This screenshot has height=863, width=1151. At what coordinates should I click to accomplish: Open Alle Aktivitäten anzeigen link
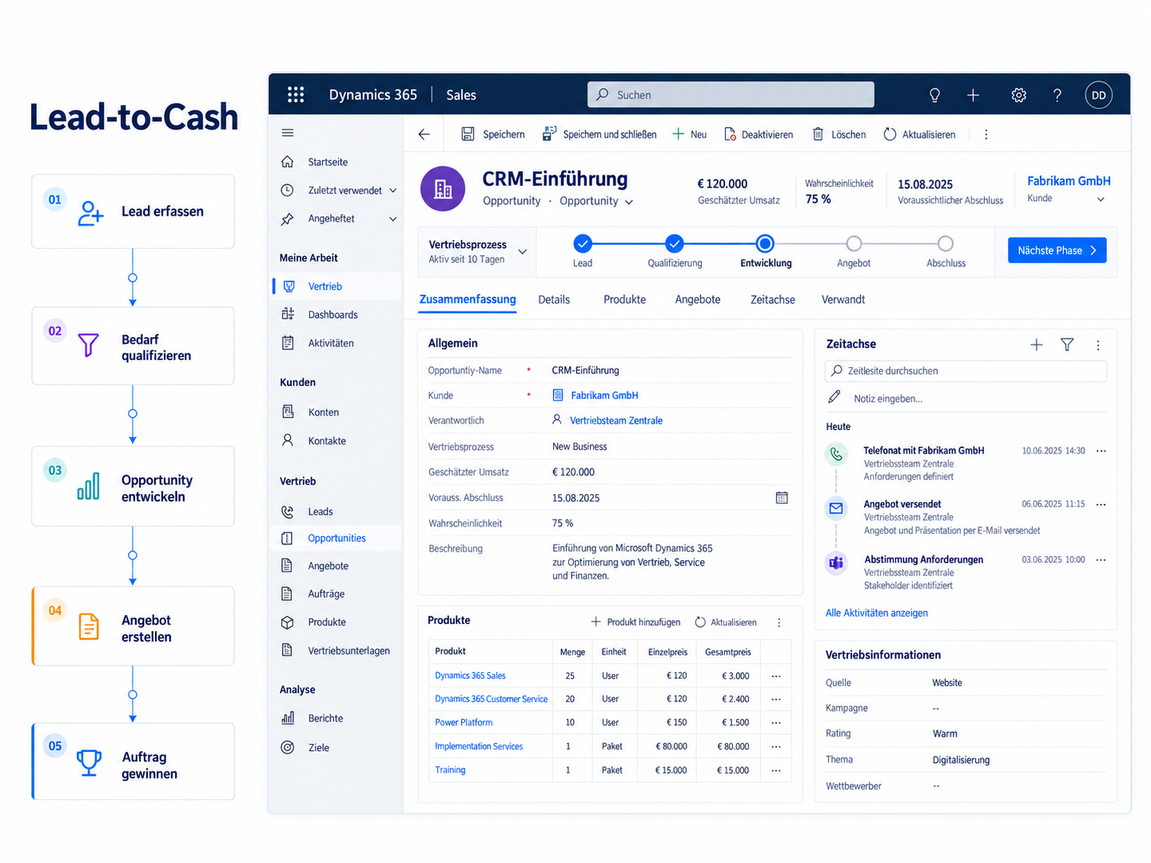point(877,613)
